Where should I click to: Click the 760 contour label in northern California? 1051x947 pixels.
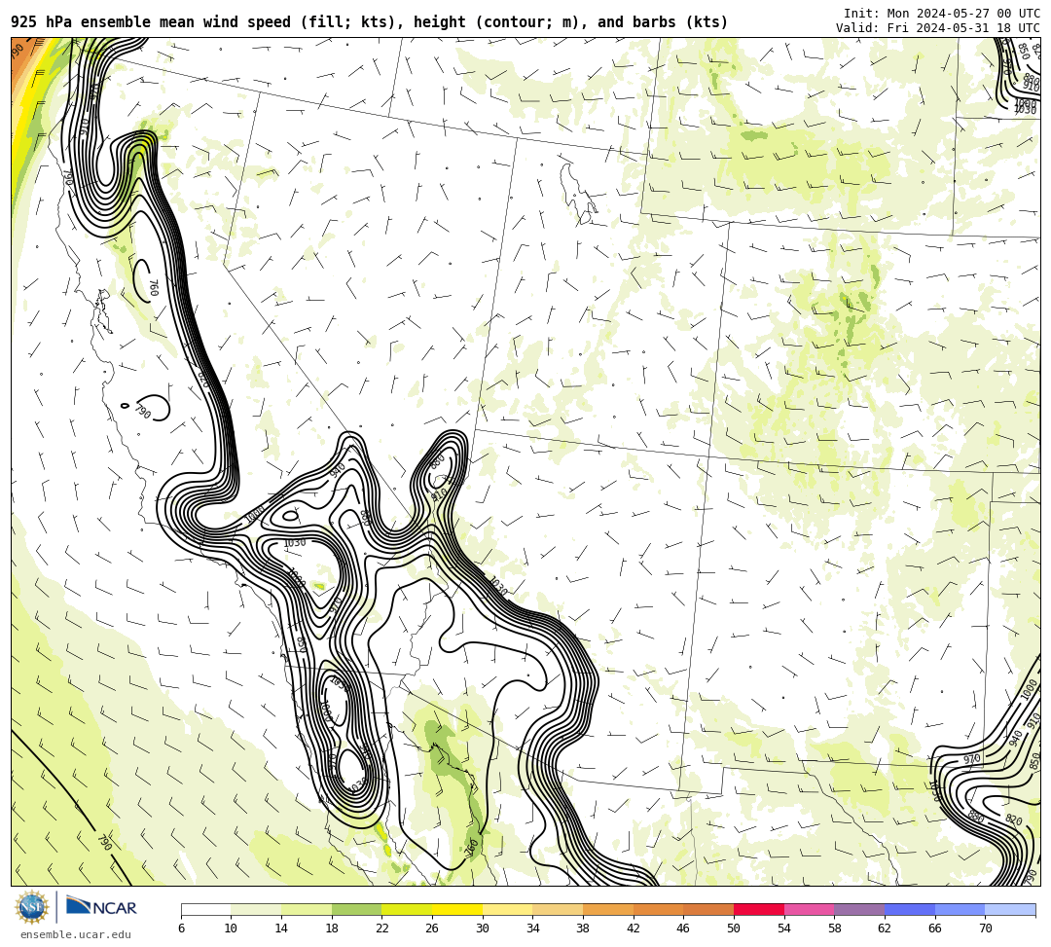click(154, 288)
